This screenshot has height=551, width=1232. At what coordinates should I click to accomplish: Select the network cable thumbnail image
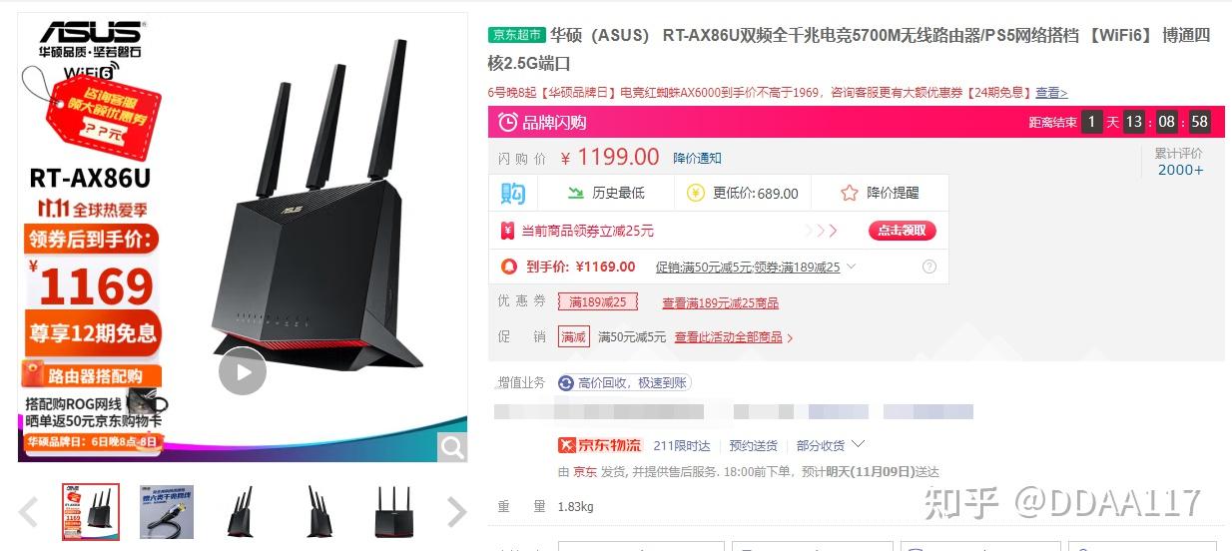click(x=167, y=512)
